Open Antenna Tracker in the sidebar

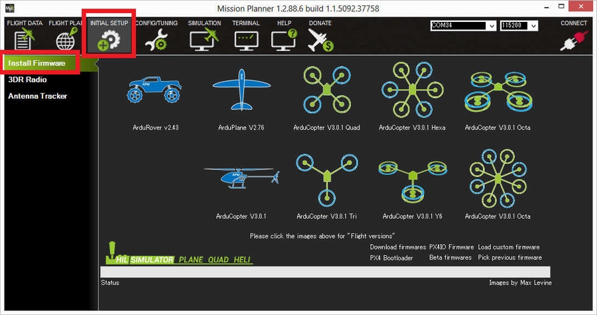[37, 96]
